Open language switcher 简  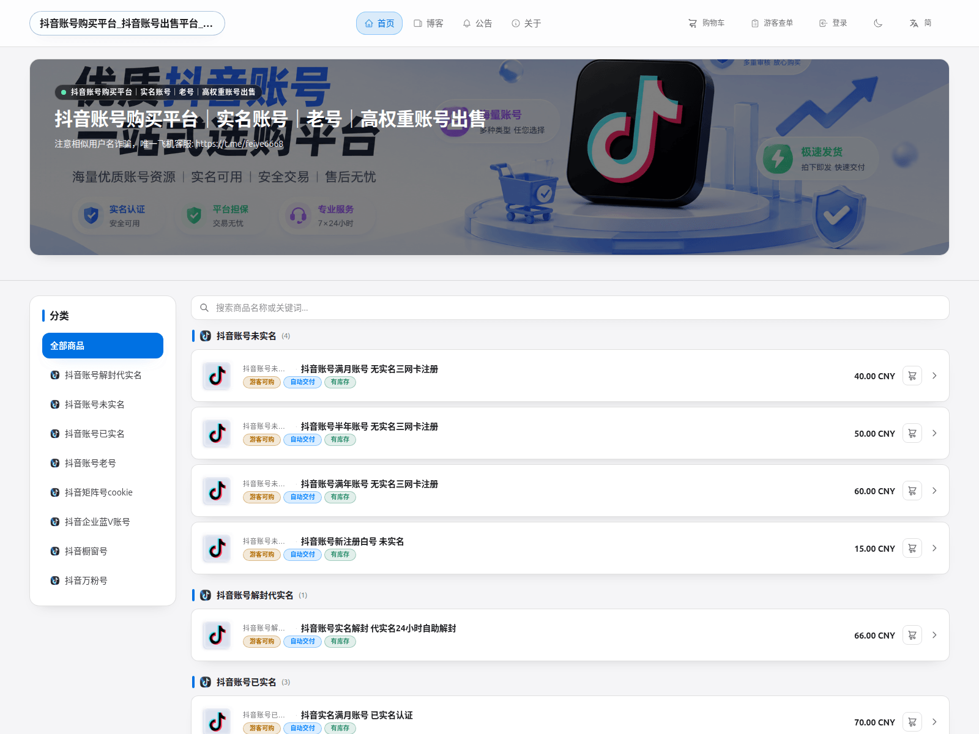920,23
